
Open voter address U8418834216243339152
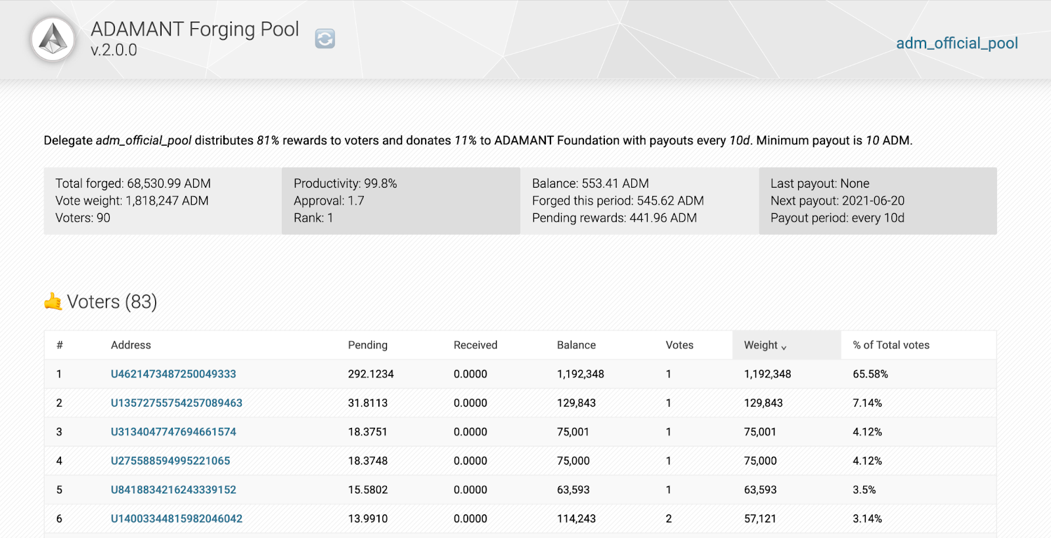(173, 489)
